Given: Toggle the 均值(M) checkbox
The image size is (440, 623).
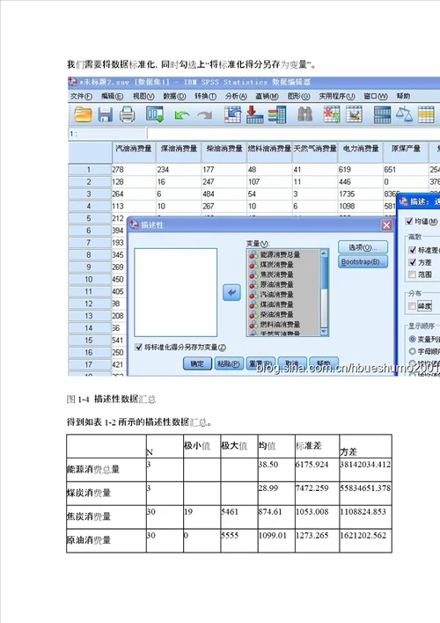Looking at the screenshot, I should pos(409,221).
